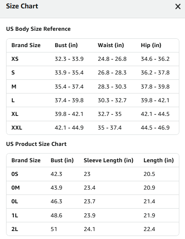This screenshot has width=185, height=239.
Task: Select the XL hip value 42.1 - 44.5
Action: (x=155, y=114)
